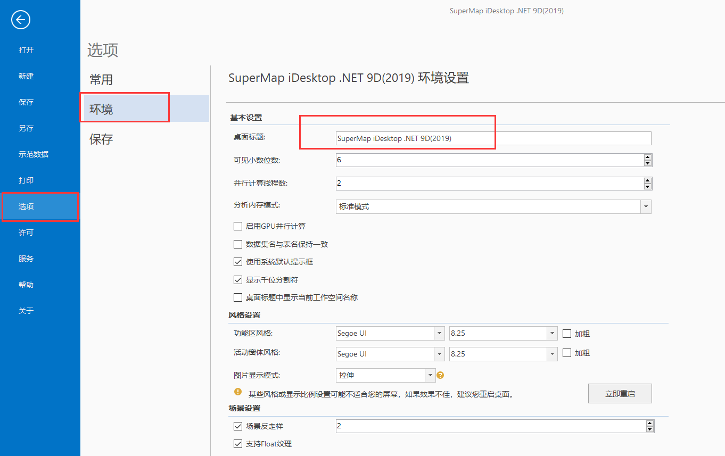The image size is (725, 456).
Task: Open 功能区风格 font dropdown
Action: [439, 334]
